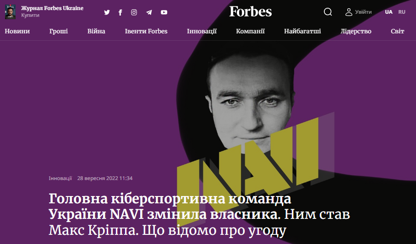
Task: Click Купити magazine link
Action: [x=30, y=16]
